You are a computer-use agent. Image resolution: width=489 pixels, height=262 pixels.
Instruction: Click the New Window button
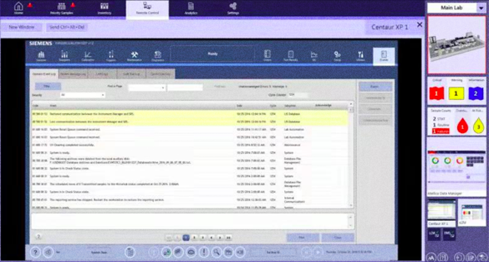[x=21, y=27]
